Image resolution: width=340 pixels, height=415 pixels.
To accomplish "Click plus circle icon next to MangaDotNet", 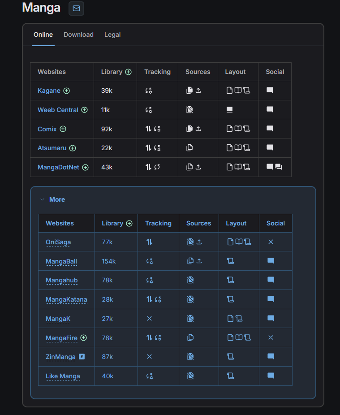I will tap(85, 167).
